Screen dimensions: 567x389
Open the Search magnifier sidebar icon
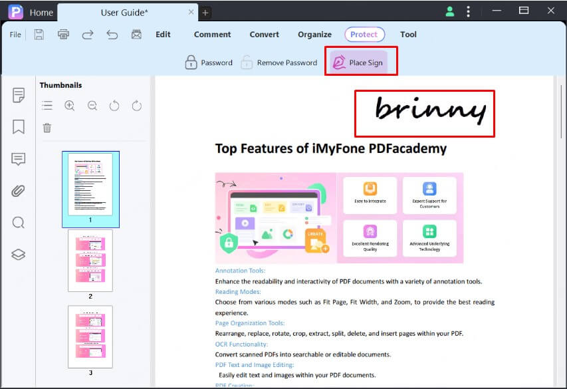[x=19, y=223]
